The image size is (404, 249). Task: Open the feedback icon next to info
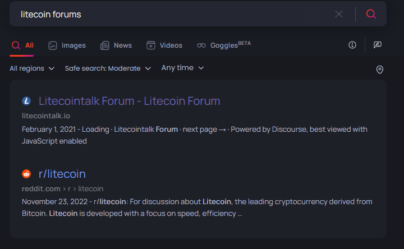[378, 45]
